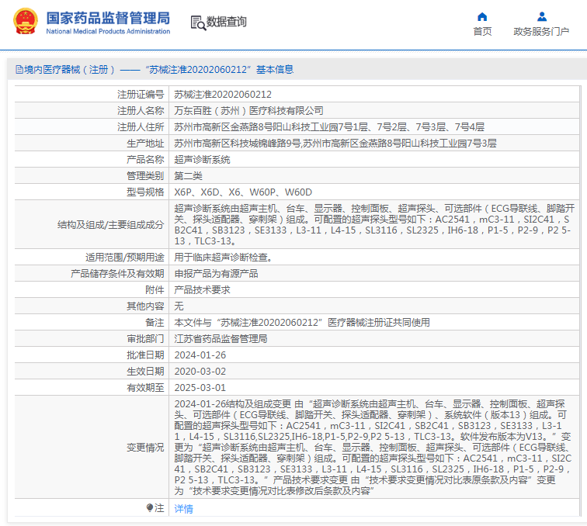Click the 变更情况 label

tap(145, 448)
